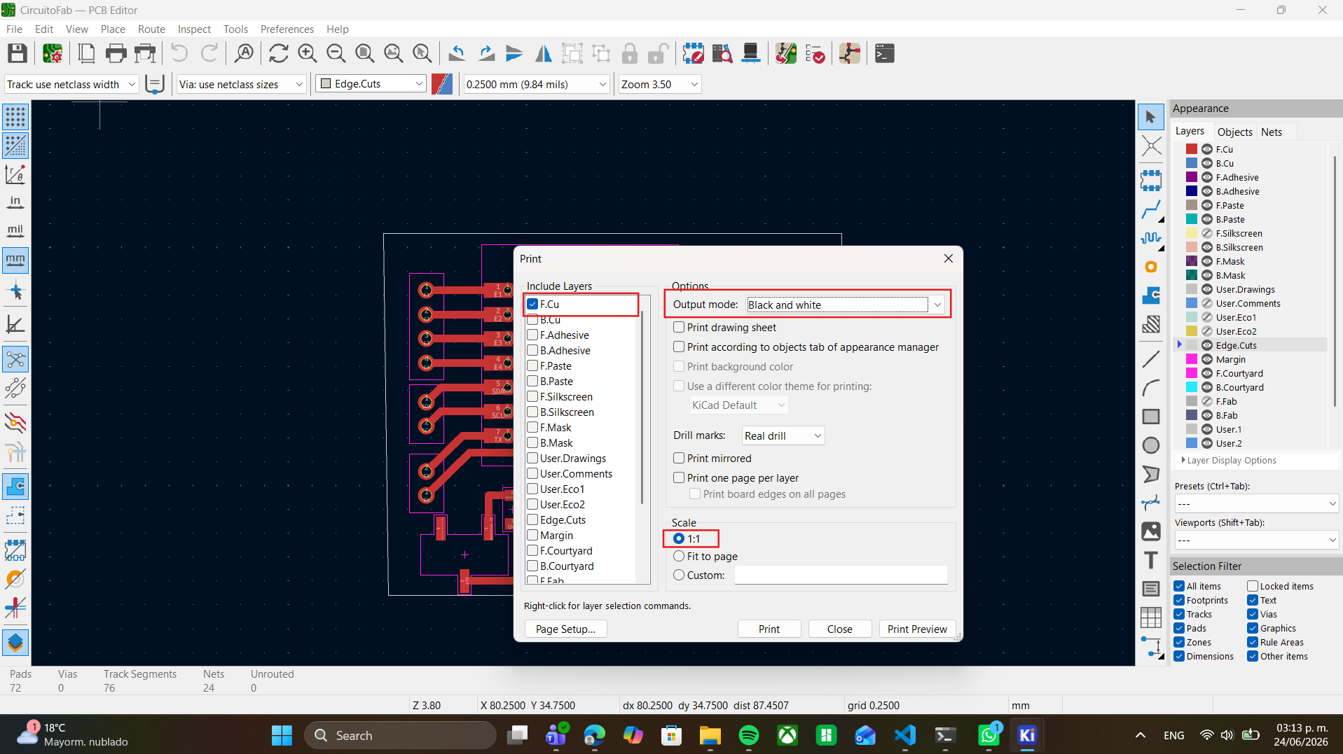This screenshot has height=754, width=1343.
Task: Click the Print Preview button
Action: coord(917,629)
